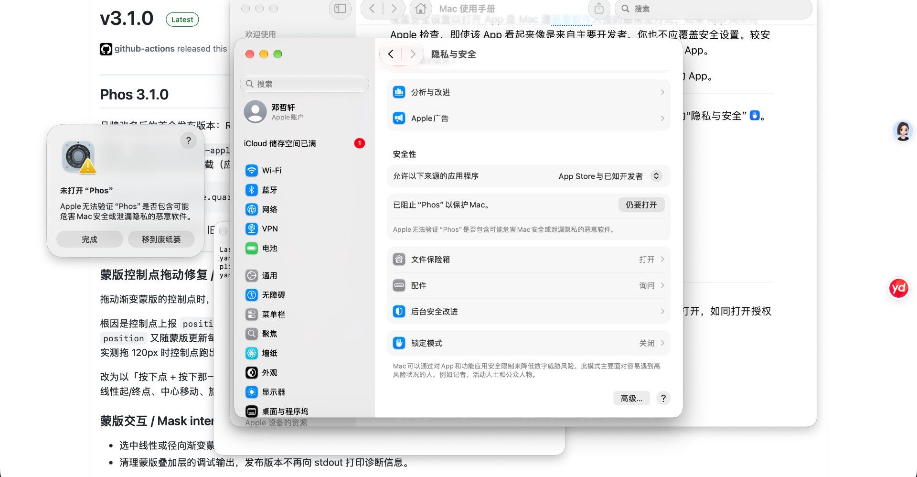This screenshot has width=917, height=477.
Task: Click help button next to 高级
Action: pyautogui.click(x=663, y=398)
